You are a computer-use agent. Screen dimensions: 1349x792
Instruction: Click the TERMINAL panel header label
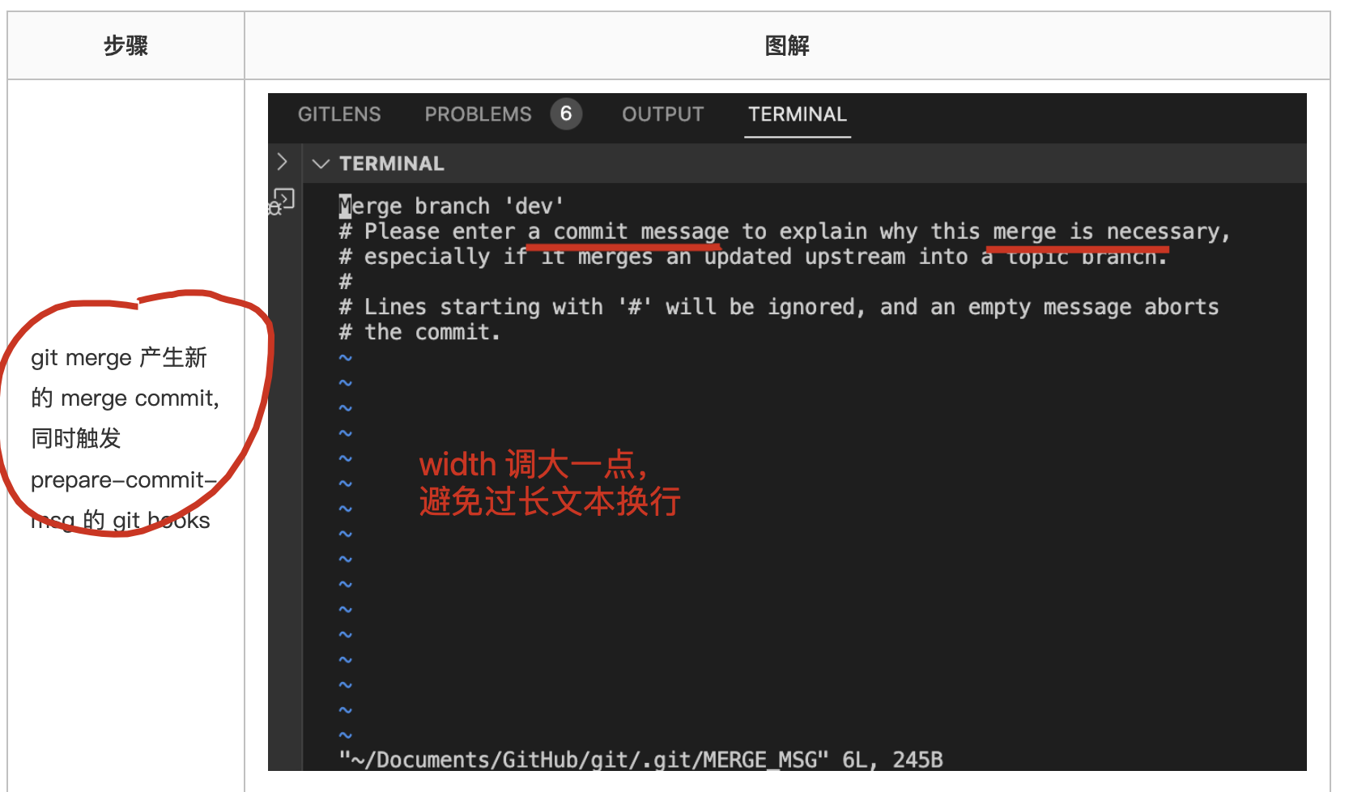[392, 163]
